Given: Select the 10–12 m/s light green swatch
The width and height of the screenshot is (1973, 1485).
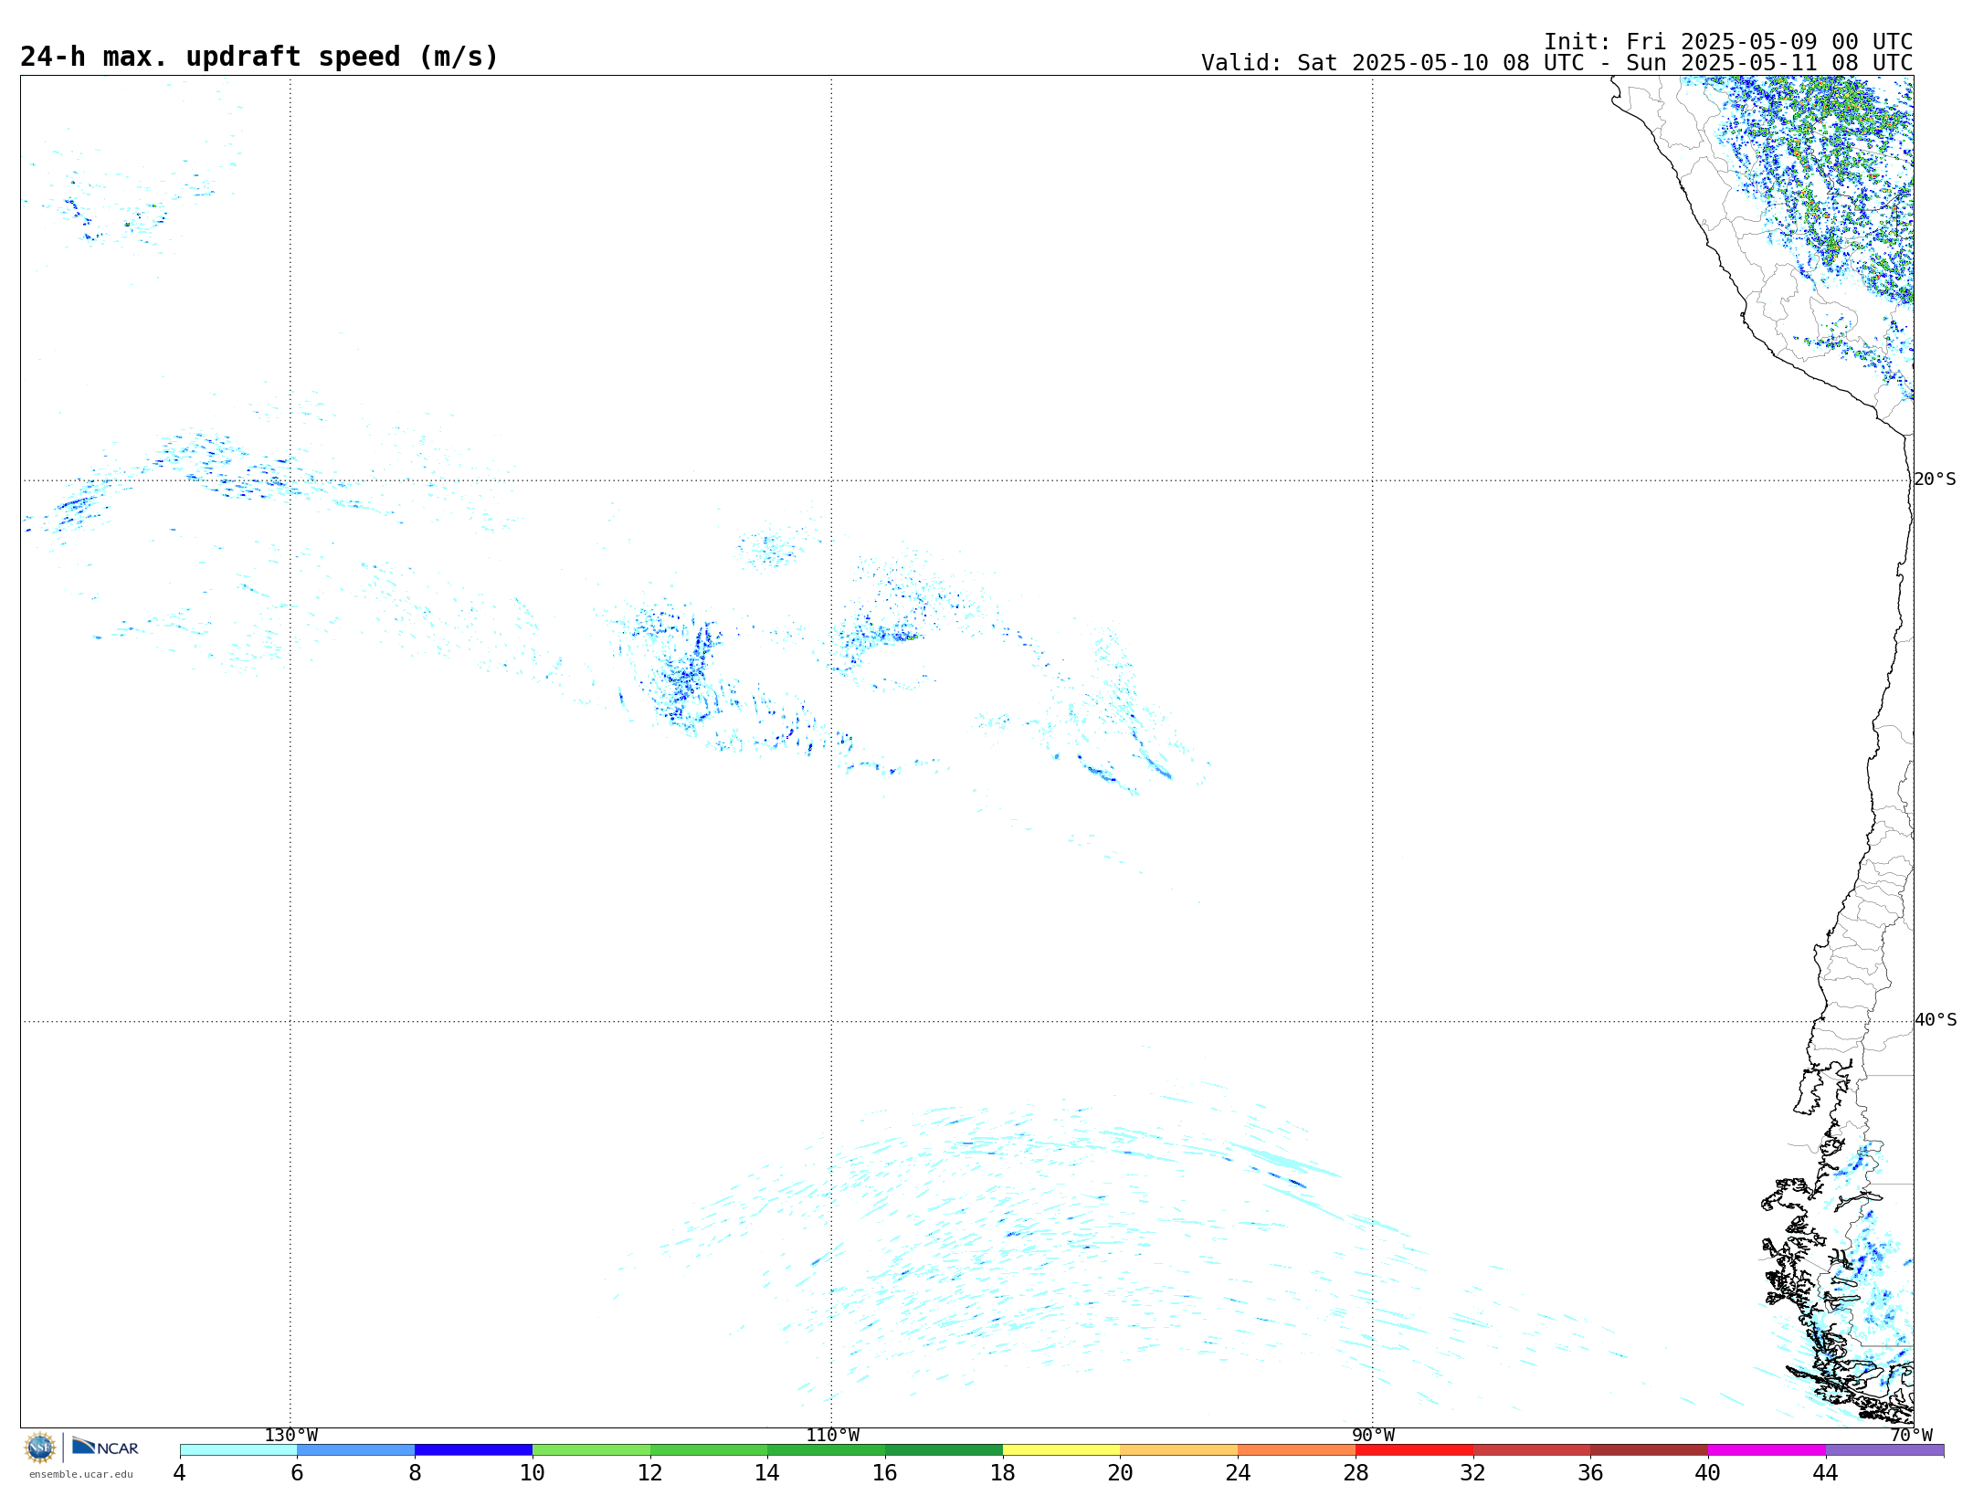Looking at the screenshot, I should click(591, 1450).
